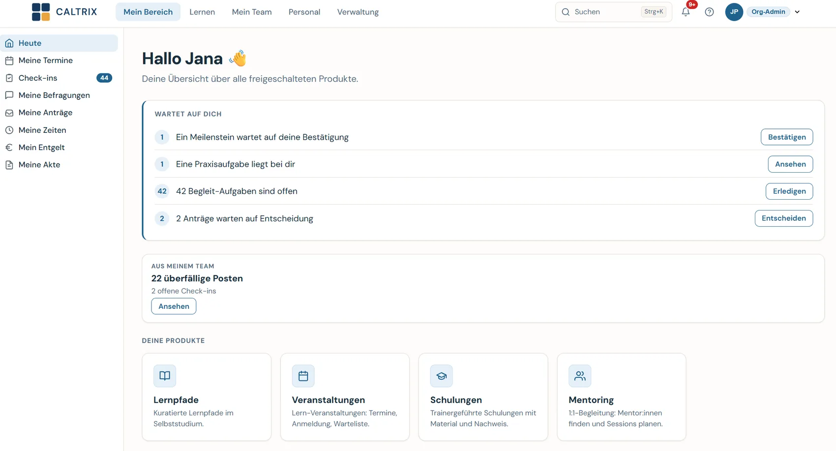Click the text '2 offene Check-ins'
This screenshot has height=451, width=836.
[x=184, y=291]
